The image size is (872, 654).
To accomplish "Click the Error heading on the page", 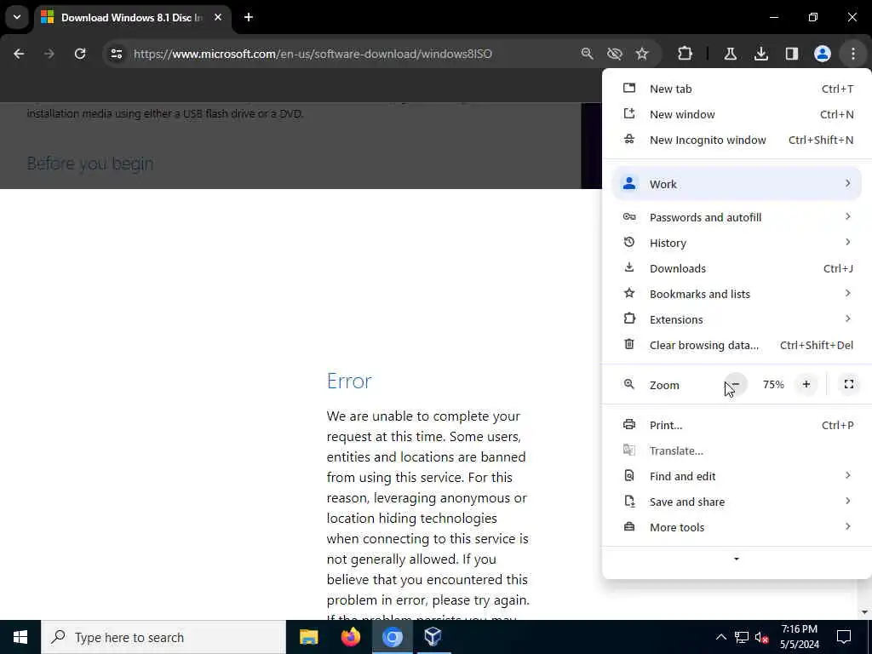I will click(x=349, y=381).
